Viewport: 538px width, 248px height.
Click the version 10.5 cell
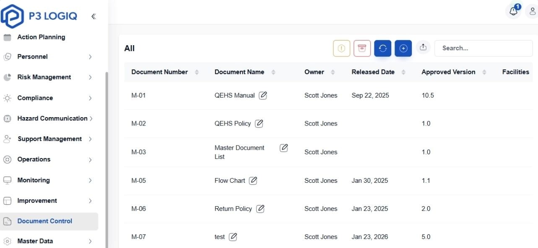[x=428, y=95]
